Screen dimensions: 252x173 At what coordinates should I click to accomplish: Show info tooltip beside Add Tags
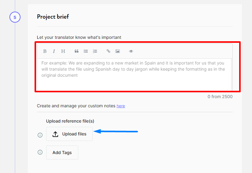[x=40, y=152]
